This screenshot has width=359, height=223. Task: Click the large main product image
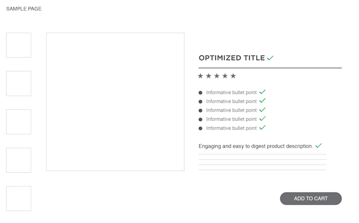(x=115, y=102)
